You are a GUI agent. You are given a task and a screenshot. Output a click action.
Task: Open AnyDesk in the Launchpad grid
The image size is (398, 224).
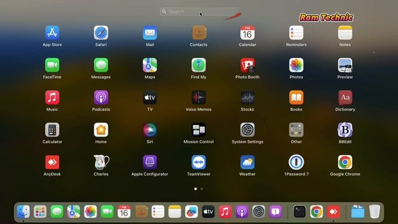[x=52, y=162]
